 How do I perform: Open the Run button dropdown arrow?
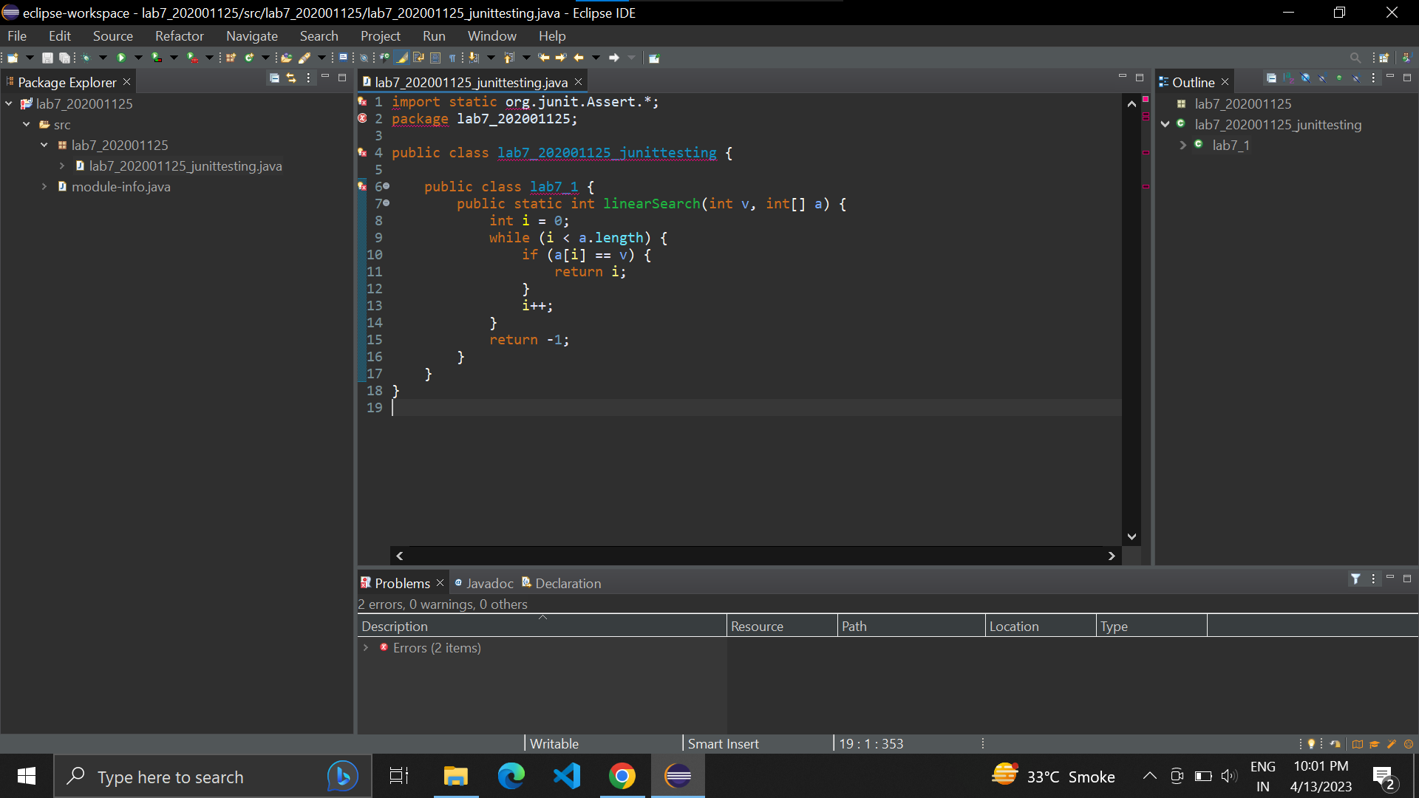pos(138,58)
